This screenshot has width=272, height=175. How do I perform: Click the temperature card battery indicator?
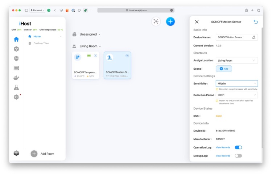click(89, 56)
